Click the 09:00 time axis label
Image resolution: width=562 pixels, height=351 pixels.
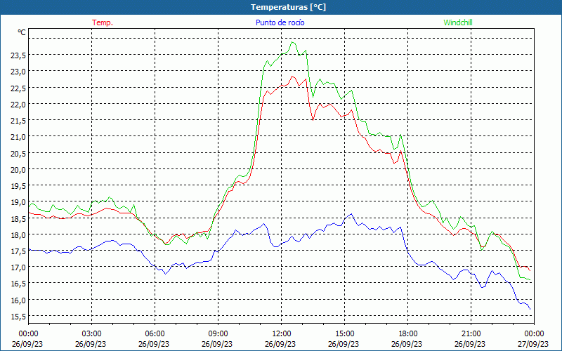tap(218, 334)
